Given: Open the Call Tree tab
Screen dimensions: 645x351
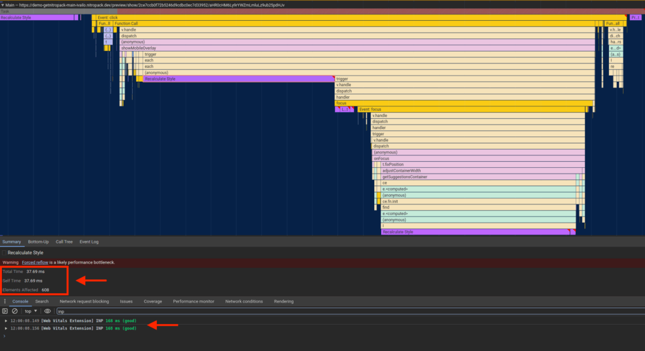Looking at the screenshot, I should (x=64, y=242).
